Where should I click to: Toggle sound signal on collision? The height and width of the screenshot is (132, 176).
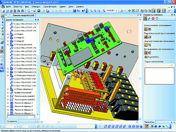146,45
